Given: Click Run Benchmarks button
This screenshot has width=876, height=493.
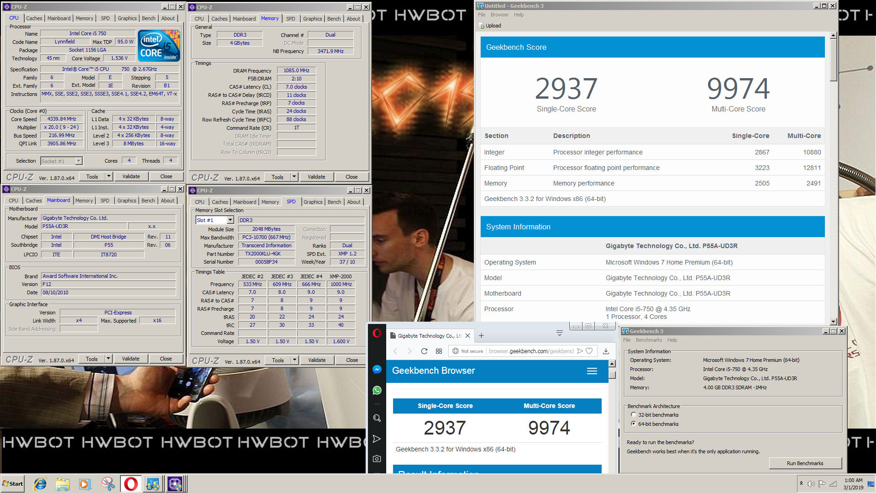Looking at the screenshot, I should coord(805,463).
